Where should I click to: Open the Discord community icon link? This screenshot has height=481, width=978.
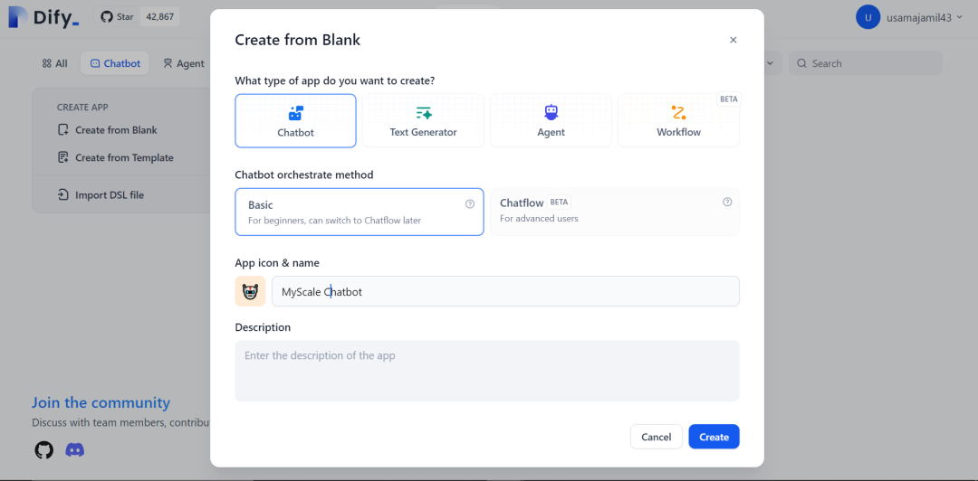coord(75,449)
